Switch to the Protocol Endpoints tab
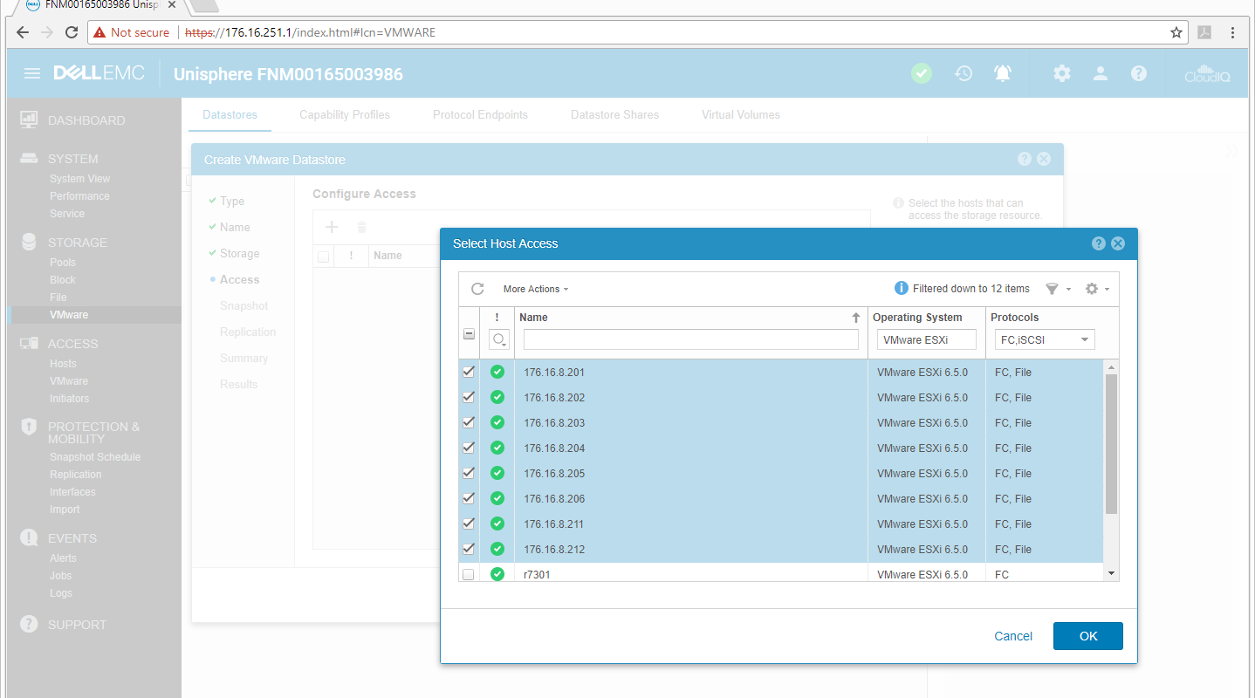The height and width of the screenshot is (698, 1255). point(480,114)
